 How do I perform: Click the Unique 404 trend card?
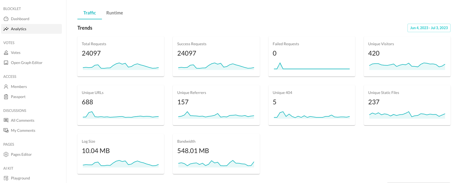click(312, 105)
